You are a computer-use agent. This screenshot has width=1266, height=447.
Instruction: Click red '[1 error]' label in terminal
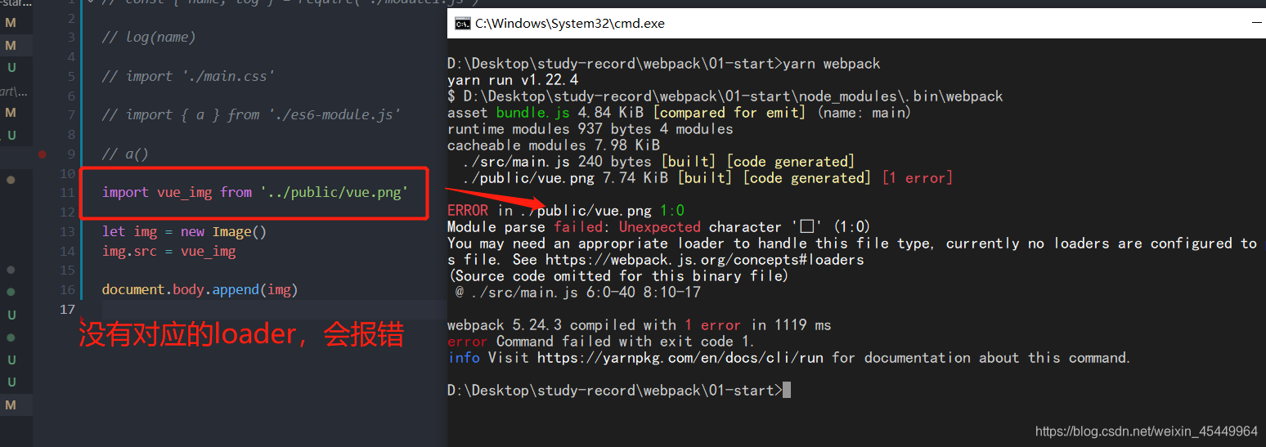tap(917, 178)
